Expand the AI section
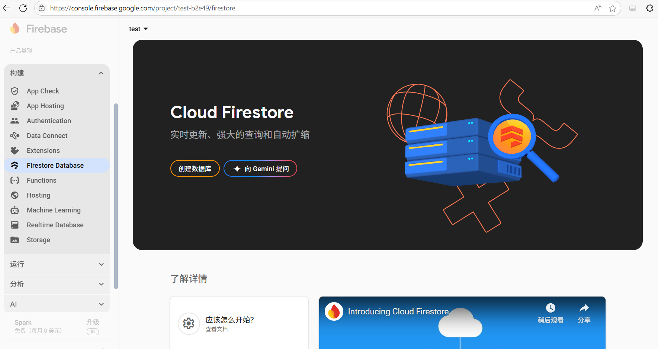 [x=101, y=304]
